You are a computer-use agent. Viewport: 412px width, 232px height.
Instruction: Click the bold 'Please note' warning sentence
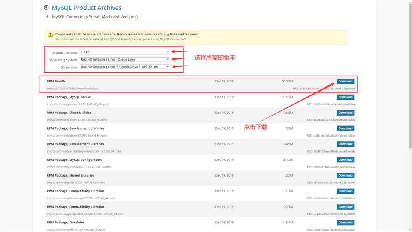click(x=127, y=34)
